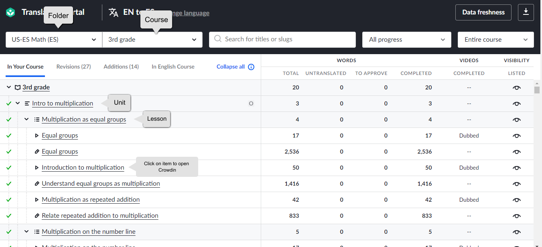Image resolution: width=542 pixels, height=247 pixels.
Task: Toggle visibility eye for 3rd grade row
Action: [517, 87]
